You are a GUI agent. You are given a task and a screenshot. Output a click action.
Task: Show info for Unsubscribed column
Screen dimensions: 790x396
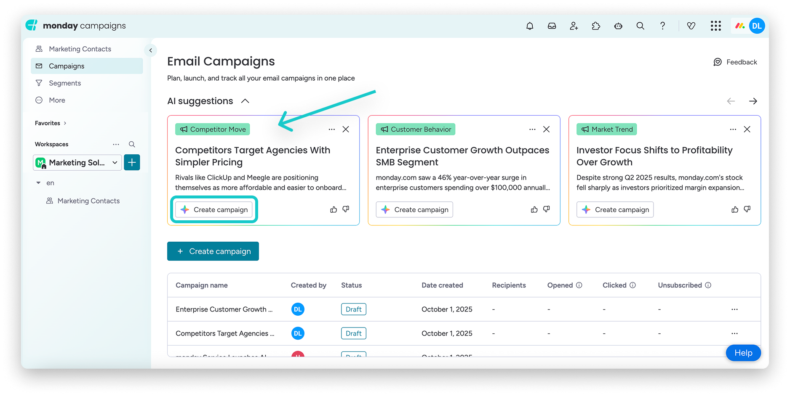point(708,285)
